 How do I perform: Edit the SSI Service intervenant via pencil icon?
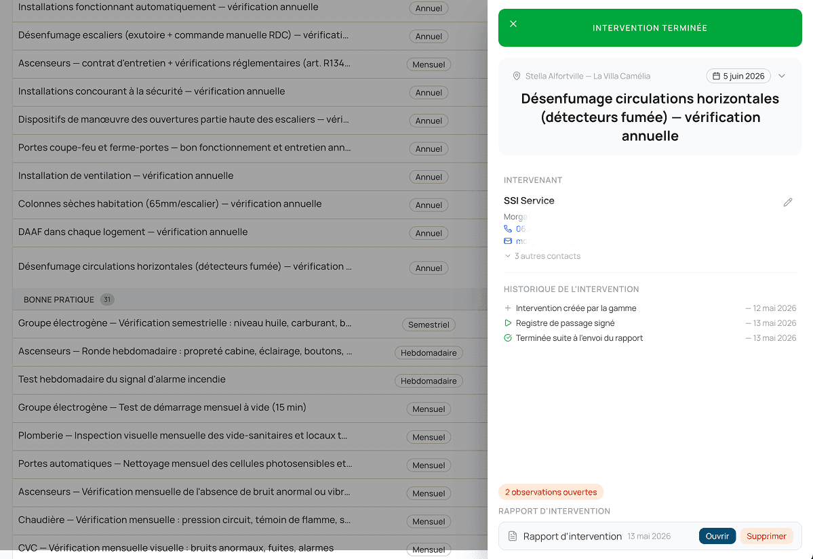coord(788,202)
